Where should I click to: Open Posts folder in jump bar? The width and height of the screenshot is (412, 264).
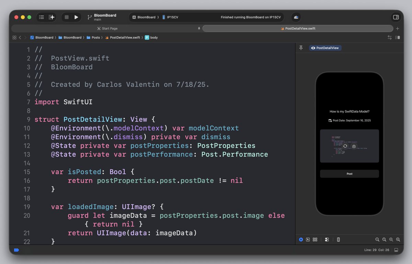(93, 37)
